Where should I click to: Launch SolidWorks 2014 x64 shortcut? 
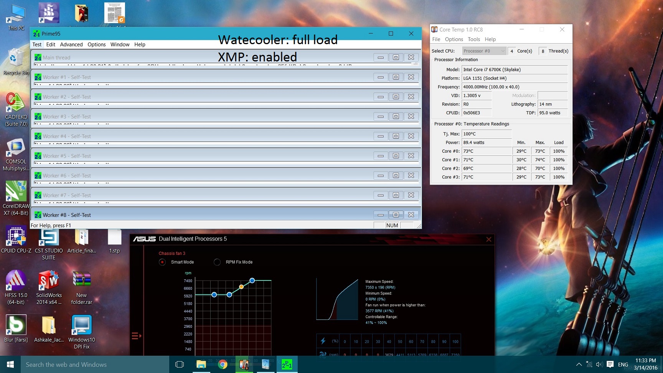click(x=49, y=288)
